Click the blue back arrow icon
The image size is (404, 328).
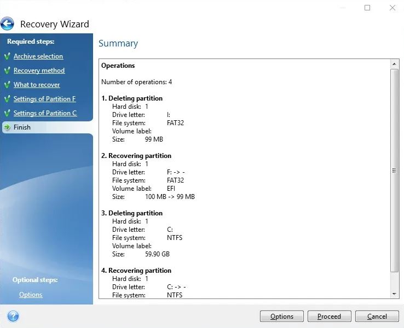[8, 24]
